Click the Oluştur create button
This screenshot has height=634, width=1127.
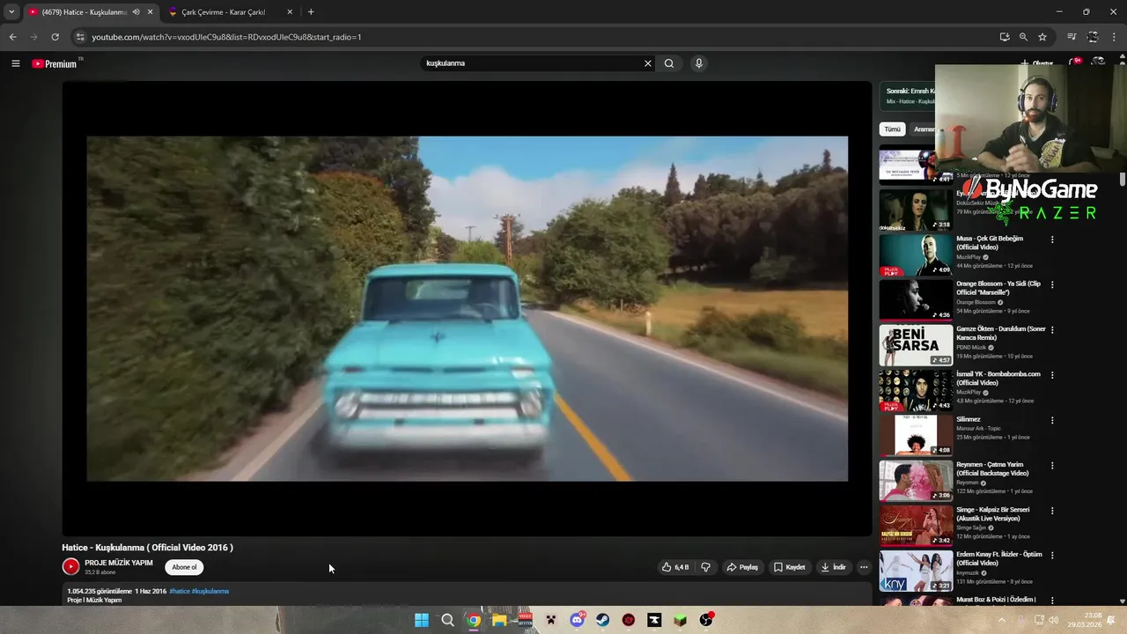(1037, 63)
